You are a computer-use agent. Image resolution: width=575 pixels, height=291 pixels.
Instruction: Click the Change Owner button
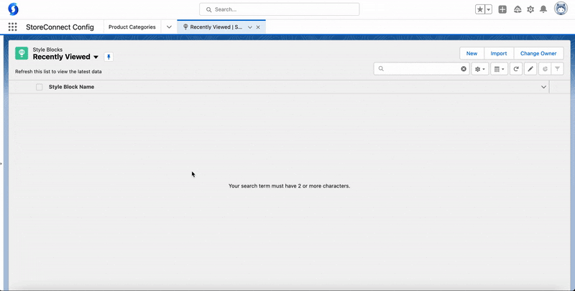click(538, 53)
